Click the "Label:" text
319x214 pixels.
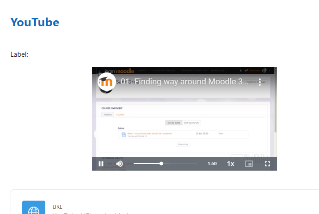(x=19, y=54)
